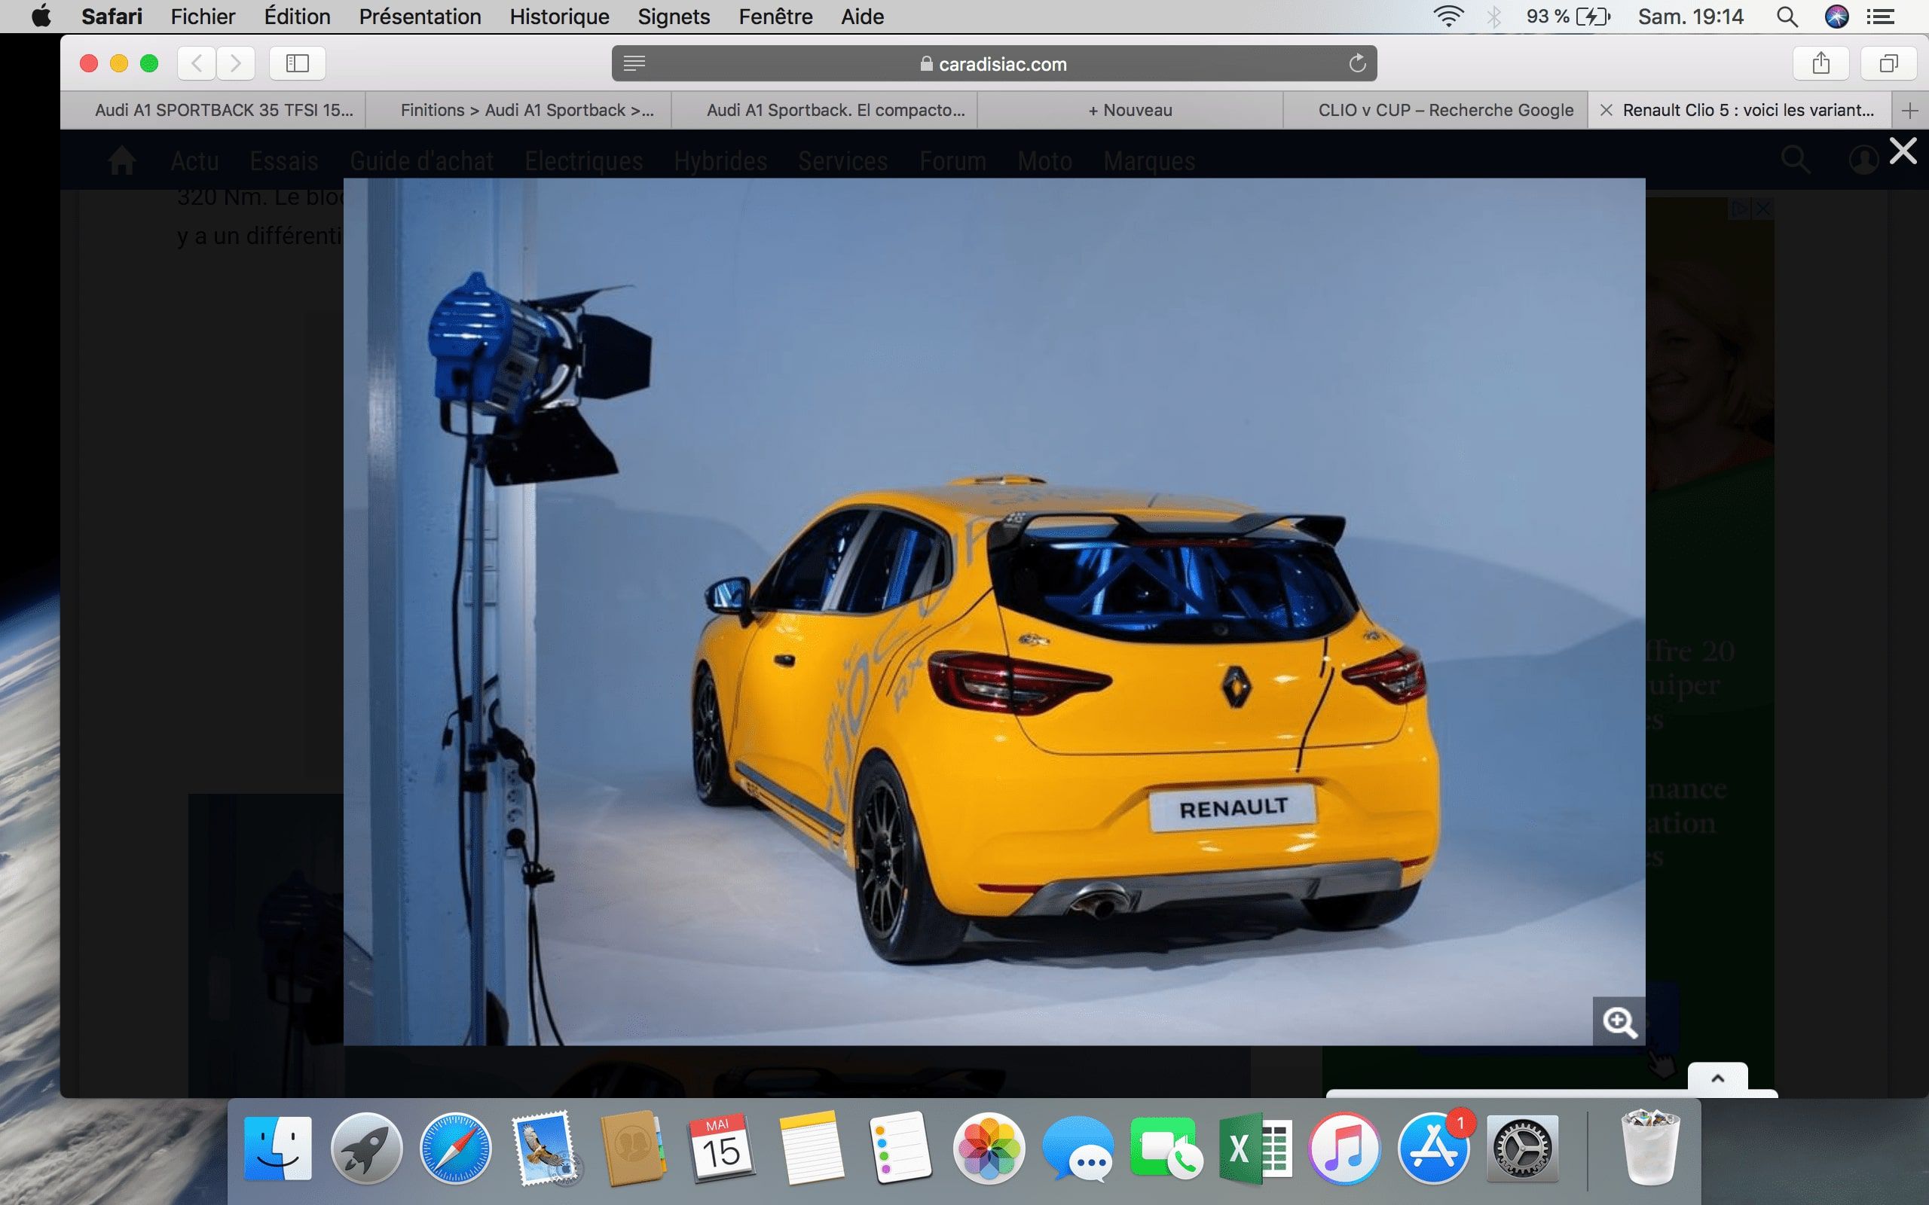
Task: Open the Présentation menu
Action: (x=420, y=16)
